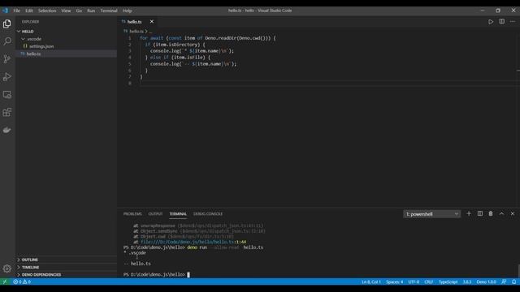Switch to the OUTPUT panel tab
Viewport: 520px width, 292px height.
point(155,214)
